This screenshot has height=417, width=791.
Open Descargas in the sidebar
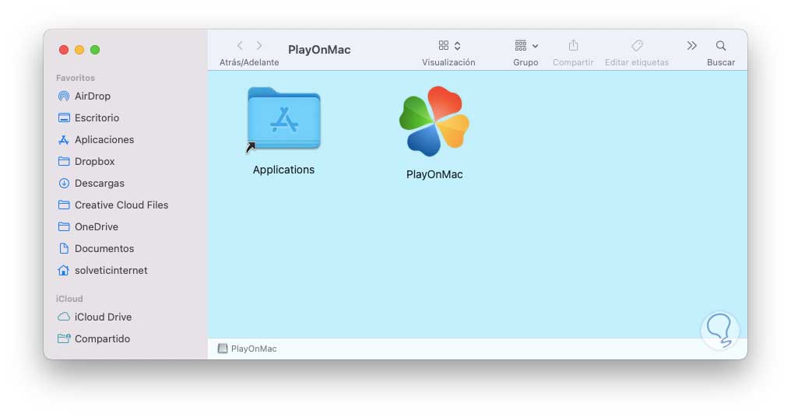point(91,183)
